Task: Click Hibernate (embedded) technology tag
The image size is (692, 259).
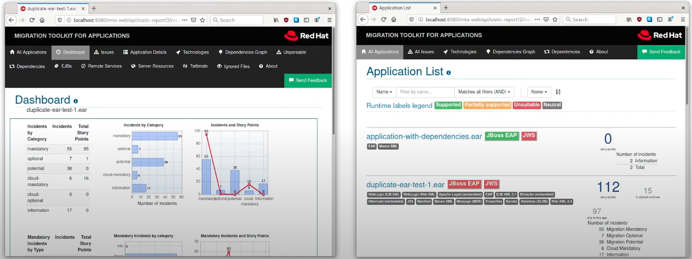Action: pos(386,202)
